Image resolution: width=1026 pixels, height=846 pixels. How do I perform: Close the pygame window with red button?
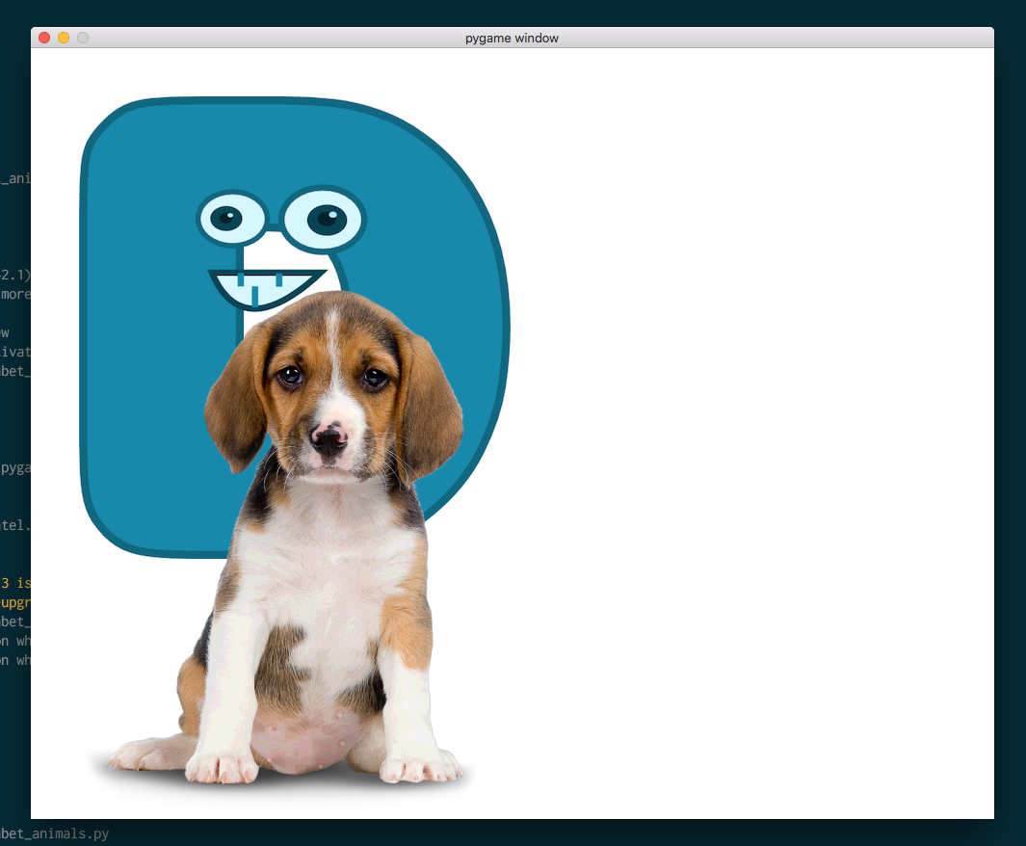(44, 38)
